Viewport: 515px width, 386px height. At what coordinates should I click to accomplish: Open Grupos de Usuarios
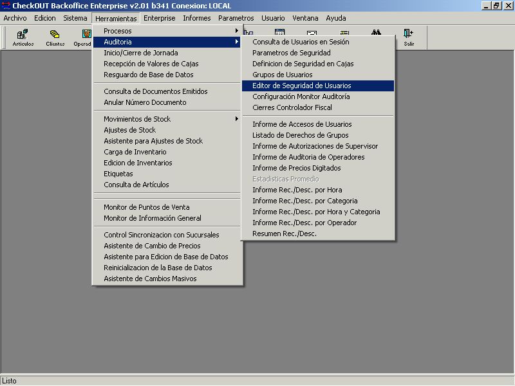(x=318, y=75)
